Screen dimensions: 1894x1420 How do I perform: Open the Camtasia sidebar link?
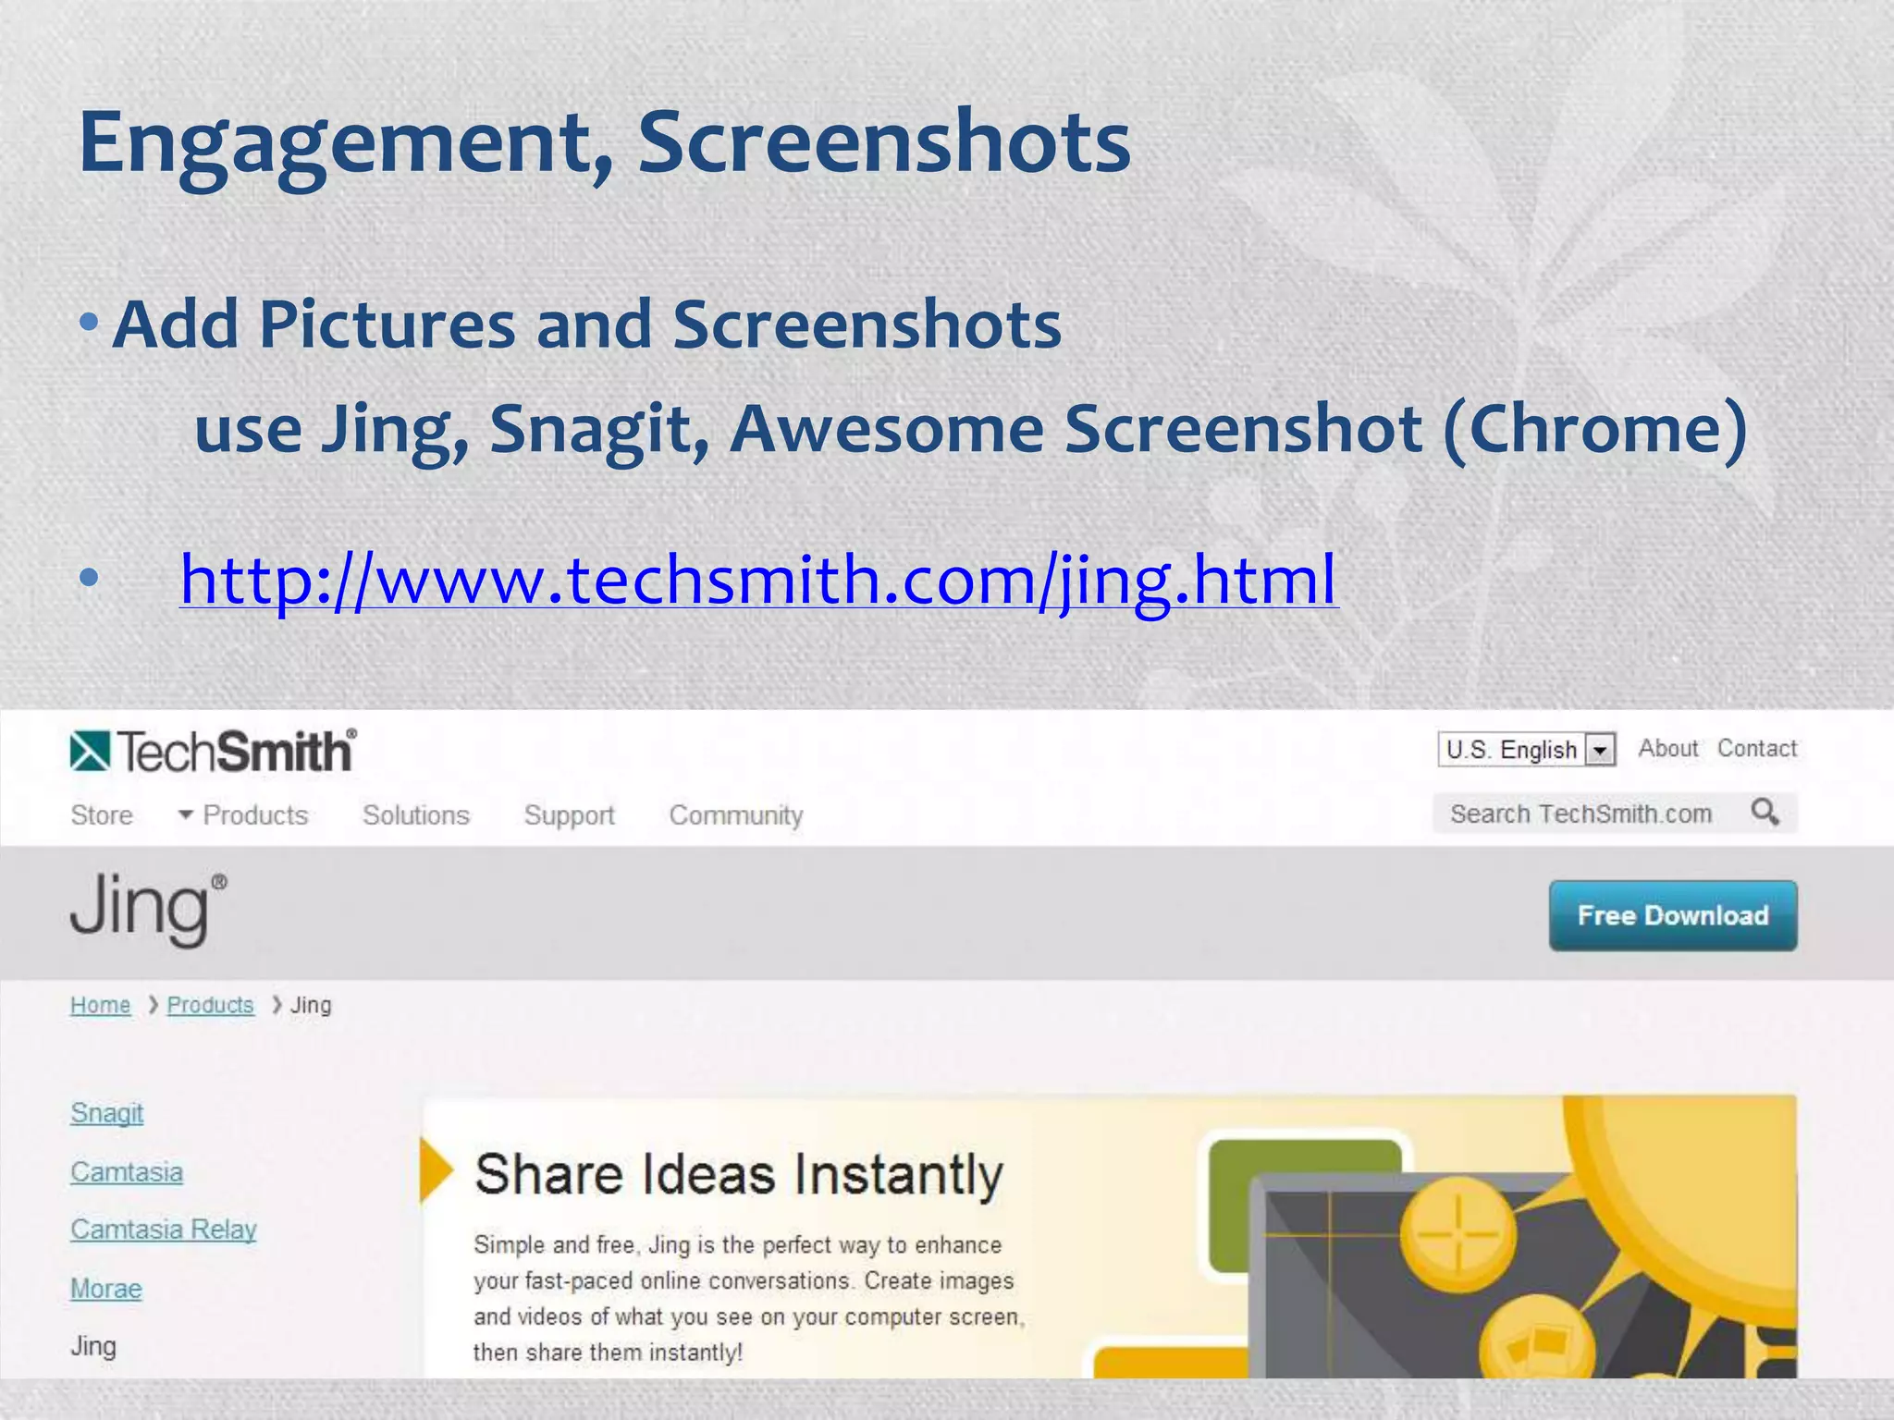pyautogui.click(x=127, y=1172)
